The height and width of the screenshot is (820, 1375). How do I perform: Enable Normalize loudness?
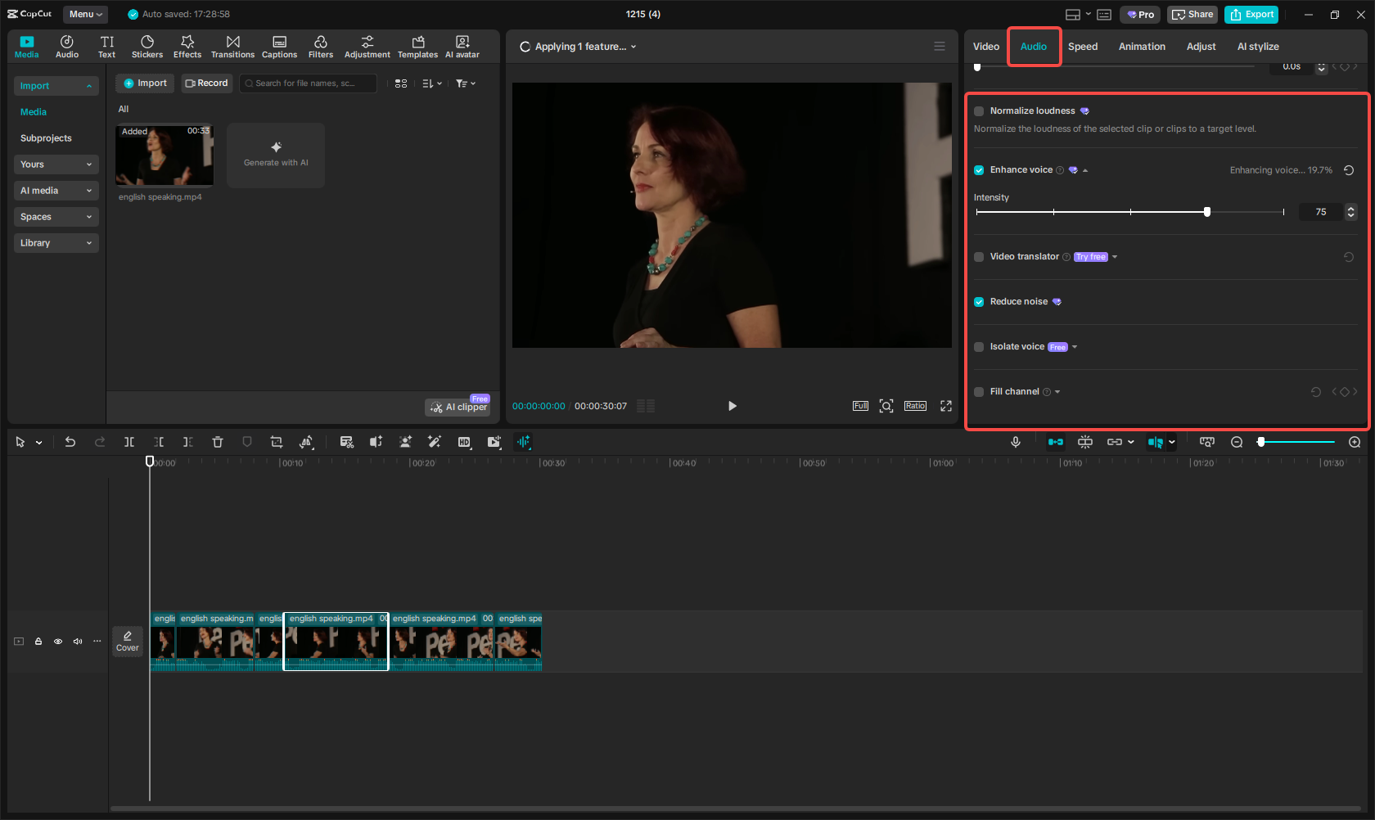coord(979,110)
